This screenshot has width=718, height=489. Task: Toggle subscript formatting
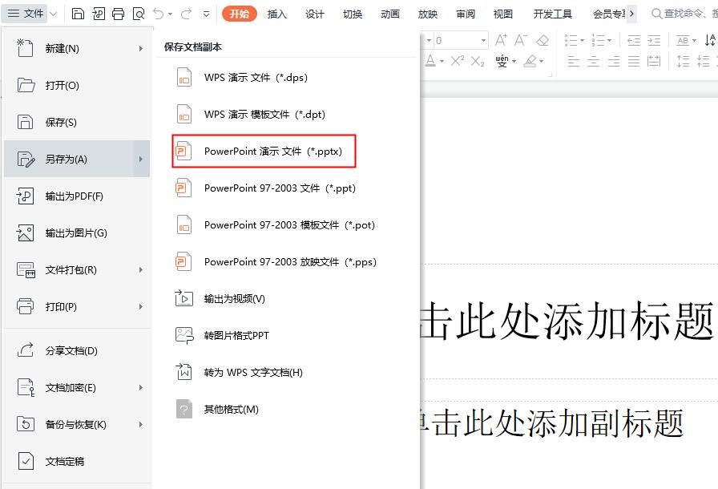[477, 61]
